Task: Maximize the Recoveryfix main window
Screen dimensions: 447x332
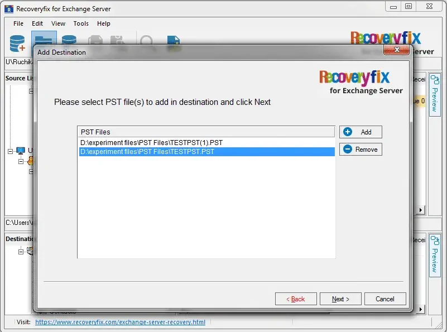Action: [408, 6]
